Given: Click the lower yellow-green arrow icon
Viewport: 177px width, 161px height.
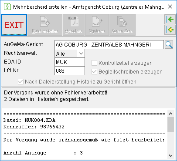Looking at the screenshot, I should 170,30.
